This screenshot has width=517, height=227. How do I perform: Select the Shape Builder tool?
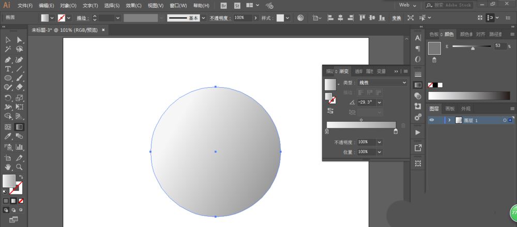point(8,116)
